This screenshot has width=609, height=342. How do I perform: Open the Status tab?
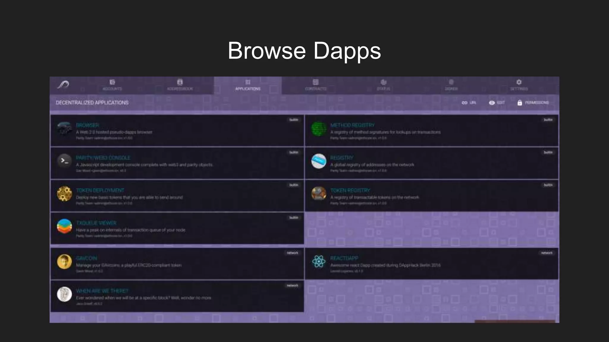click(x=383, y=85)
